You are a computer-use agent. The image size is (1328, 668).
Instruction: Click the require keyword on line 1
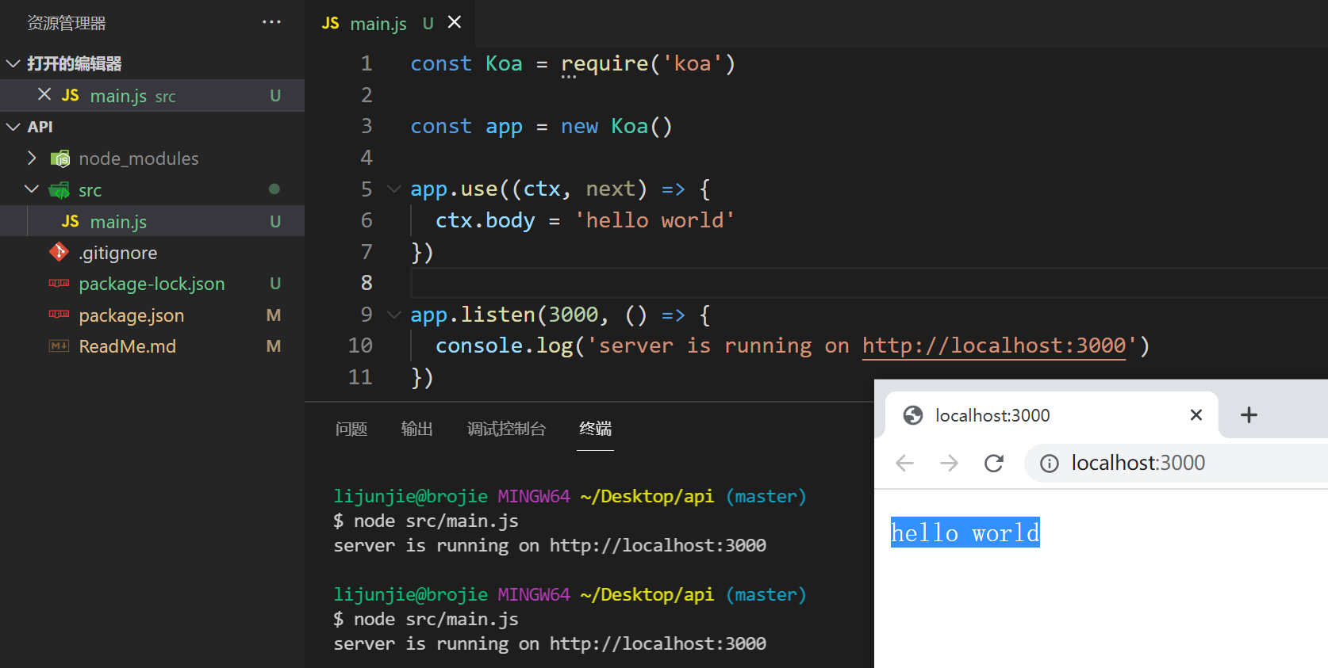point(605,63)
